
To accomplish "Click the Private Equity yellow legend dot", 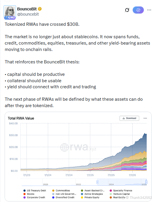I will click(x=82, y=197).
